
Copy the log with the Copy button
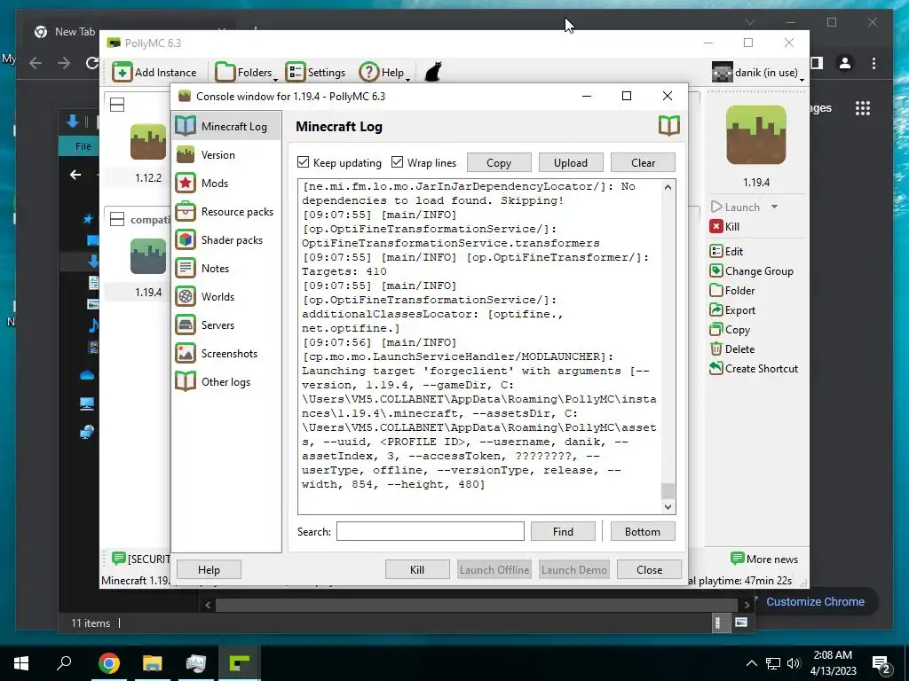(x=499, y=163)
